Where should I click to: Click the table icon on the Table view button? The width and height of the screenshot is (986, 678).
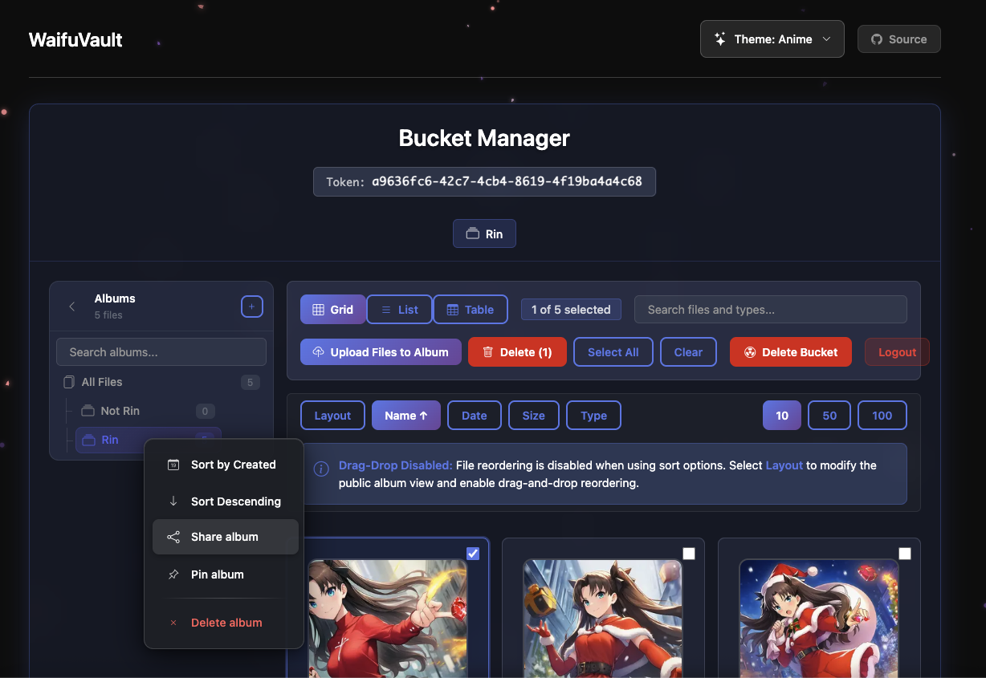click(453, 310)
